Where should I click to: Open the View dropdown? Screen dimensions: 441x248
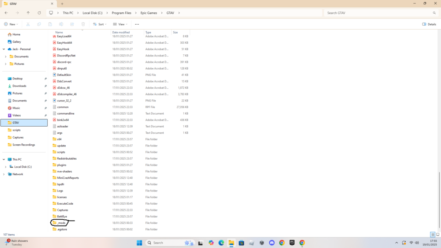click(120, 24)
